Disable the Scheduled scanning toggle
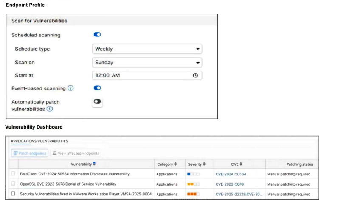Screen dimensions: 341x200 [x=97, y=35]
